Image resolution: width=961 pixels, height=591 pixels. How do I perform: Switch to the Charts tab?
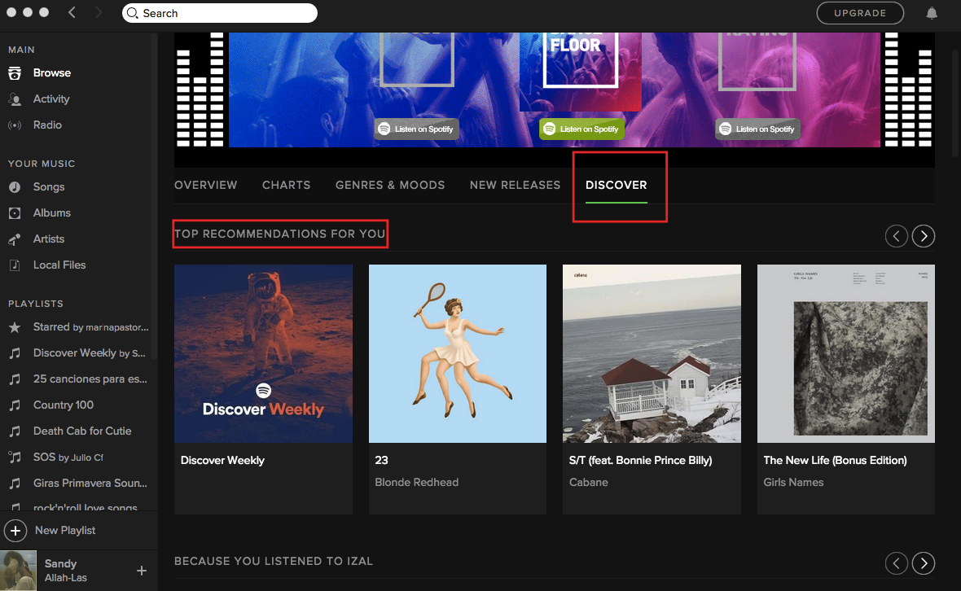pyautogui.click(x=286, y=185)
